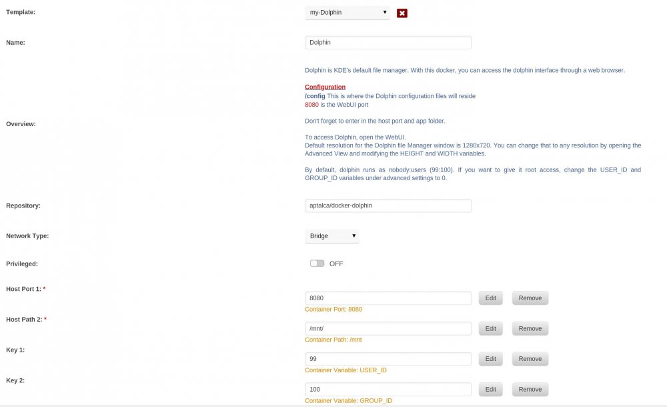Edit the Host Path 2 entry

490,329
